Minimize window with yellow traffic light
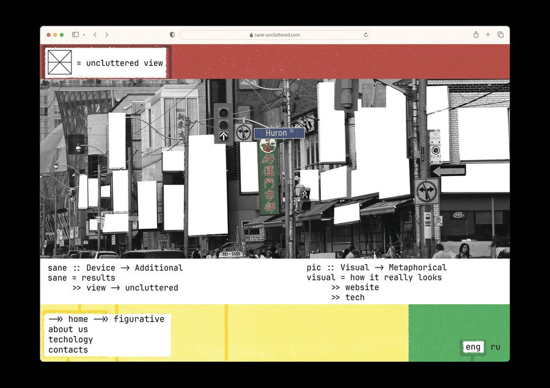This screenshot has height=388, width=550. 55,35
